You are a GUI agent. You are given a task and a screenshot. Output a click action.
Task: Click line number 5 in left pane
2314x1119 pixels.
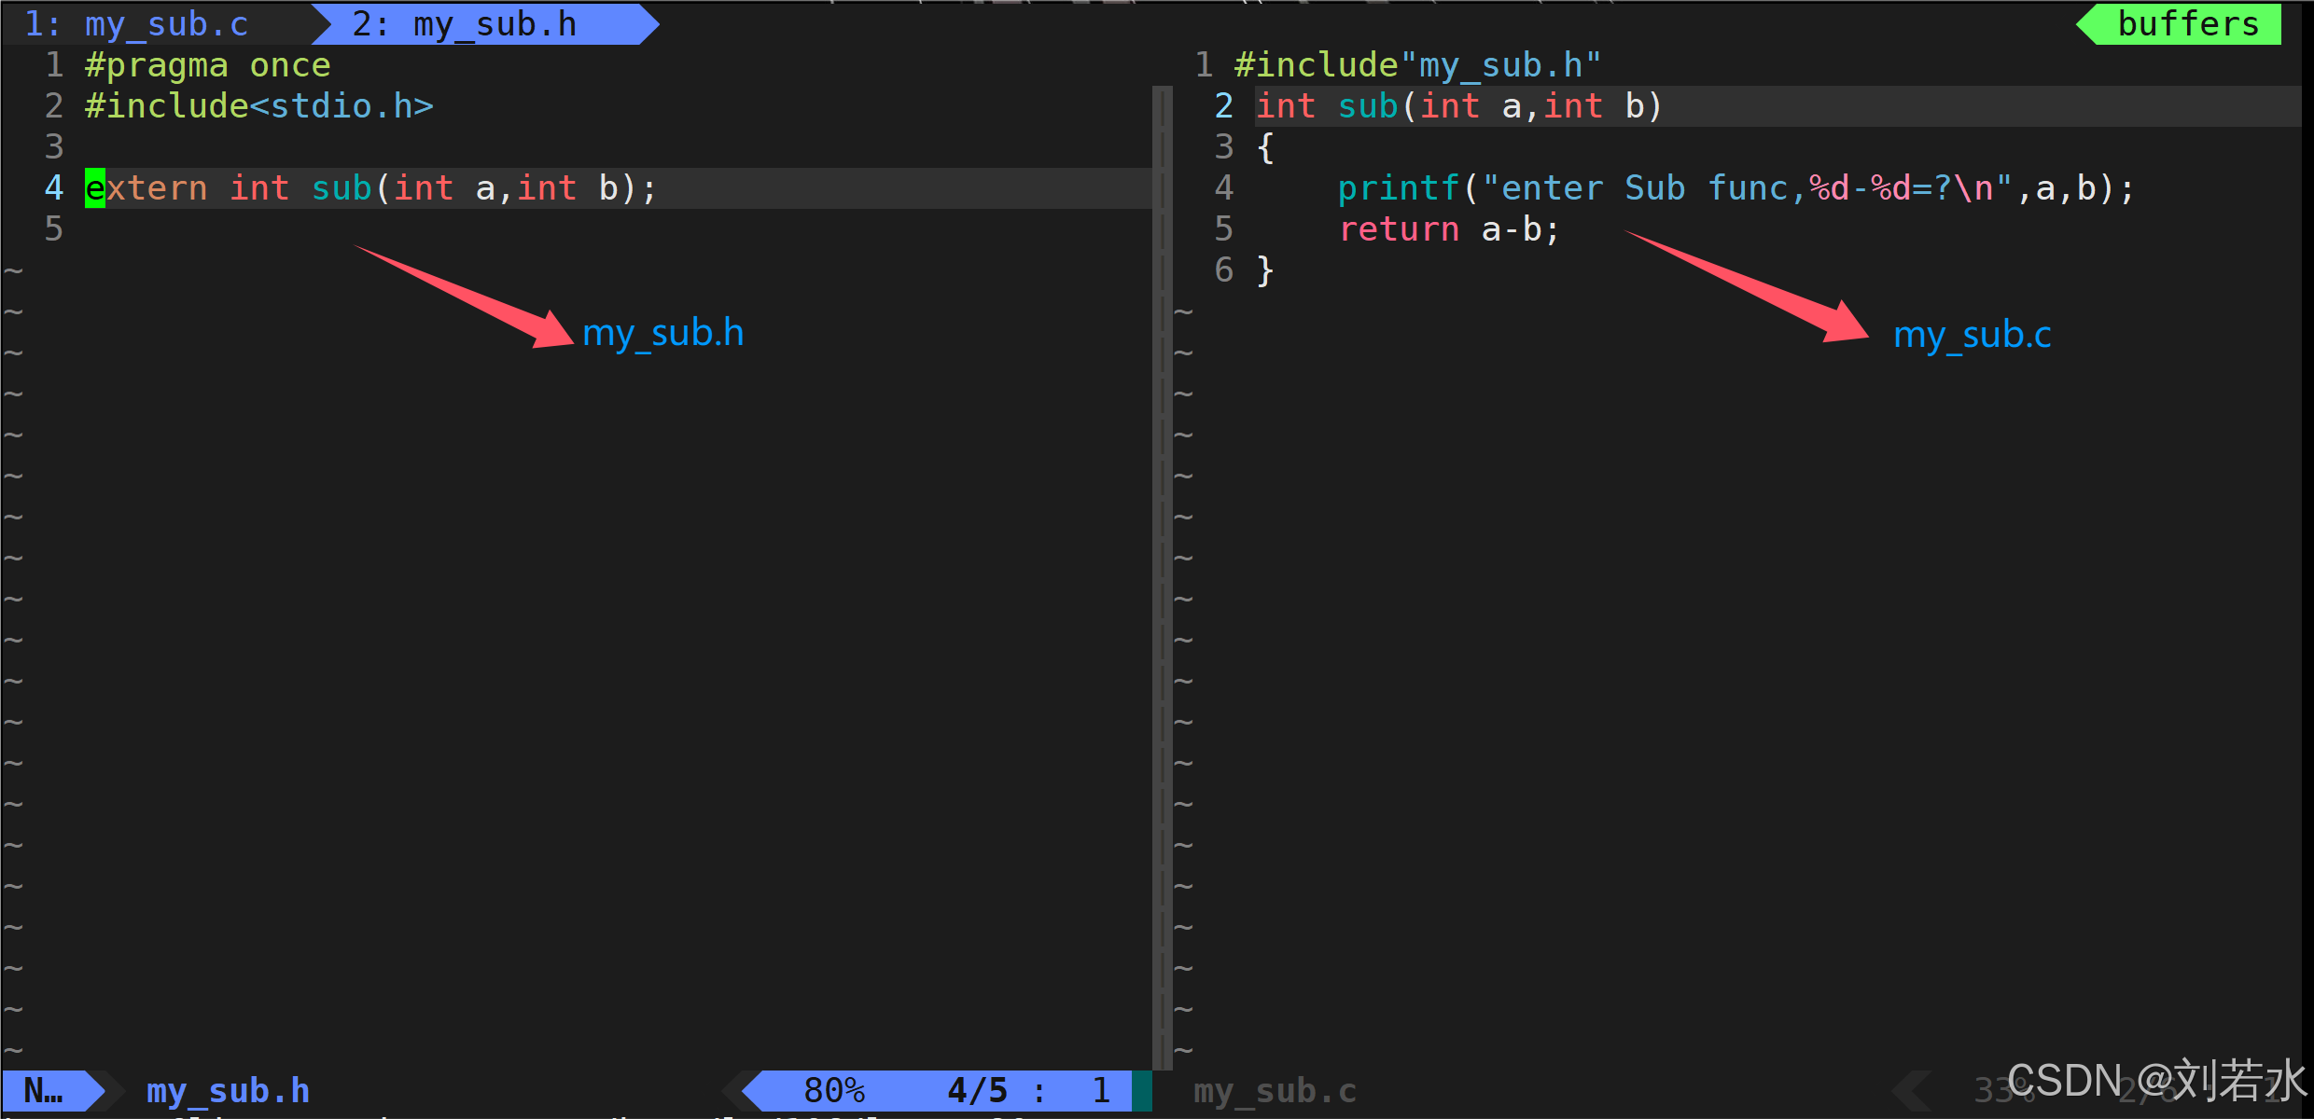click(x=54, y=229)
